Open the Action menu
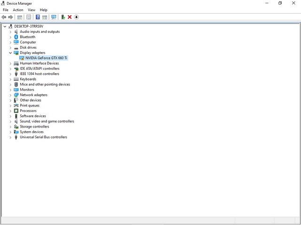301x225 pixels. pyautogui.click(x=18, y=10)
